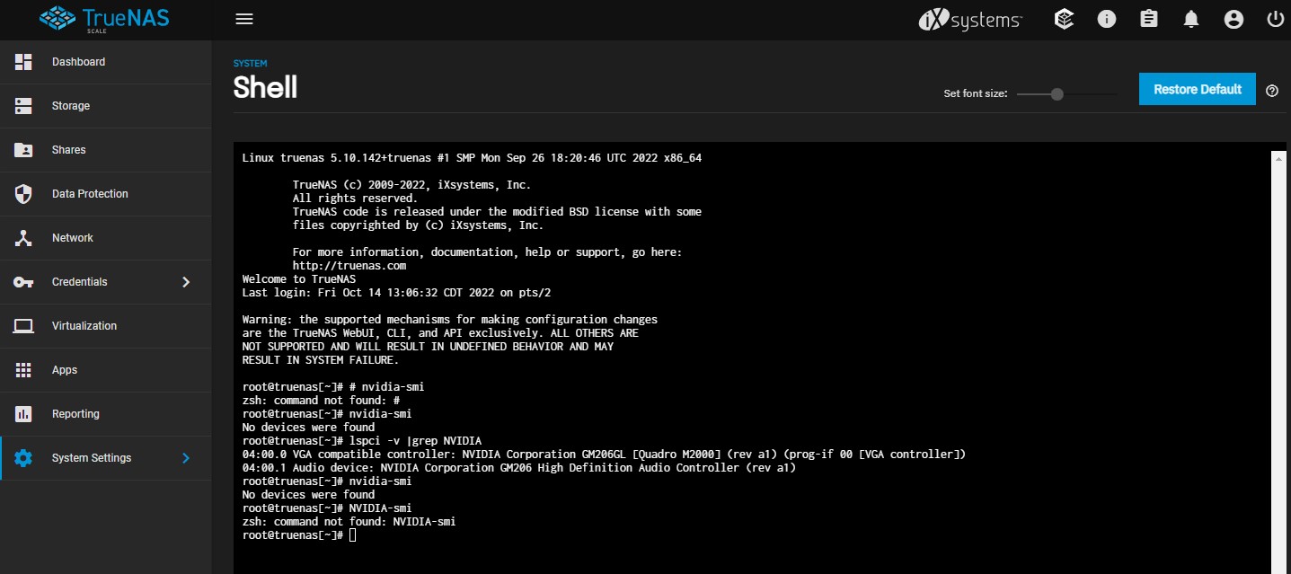
Task: Click the Credentials key icon
Action: click(23, 282)
